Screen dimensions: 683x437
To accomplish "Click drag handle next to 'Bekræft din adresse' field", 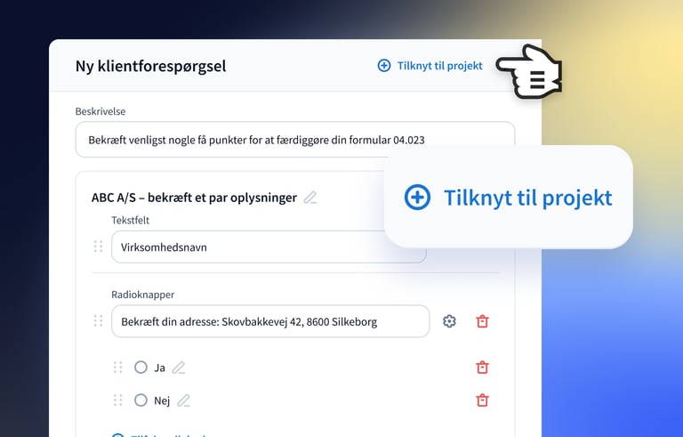I will (x=99, y=320).
